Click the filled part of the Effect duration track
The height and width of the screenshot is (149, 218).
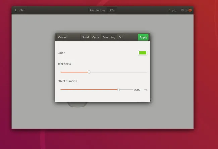coord(87,90)
